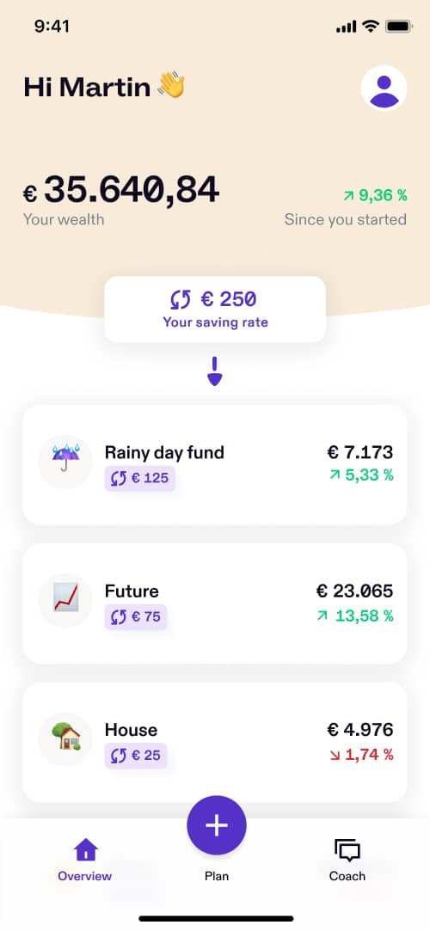Image resolution: width=430 pixels, height=931 pixels.
Task: Click the purple down arrow below saving rate
Action: [214, 371]
